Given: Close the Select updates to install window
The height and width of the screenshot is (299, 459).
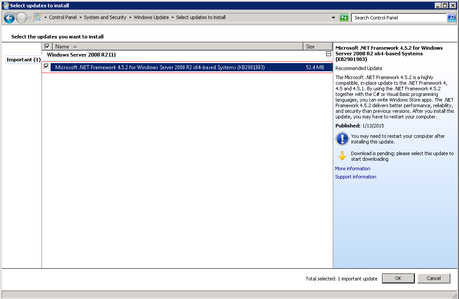Looking at the screenshot, I should click(453, 5).
